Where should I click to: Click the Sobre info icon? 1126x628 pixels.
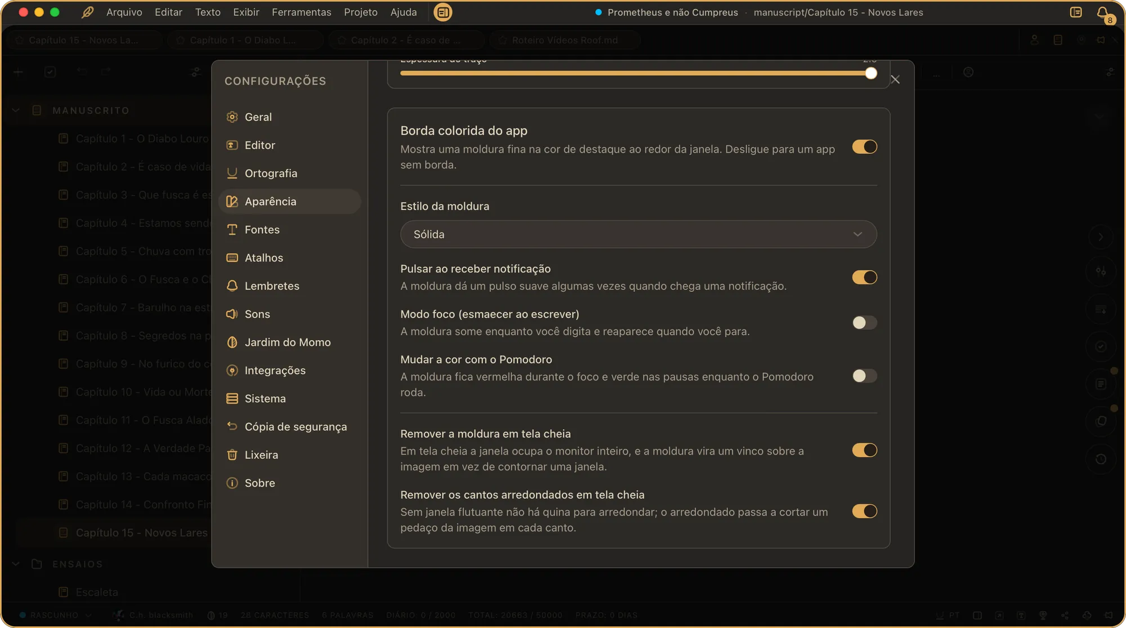[232, 483]
